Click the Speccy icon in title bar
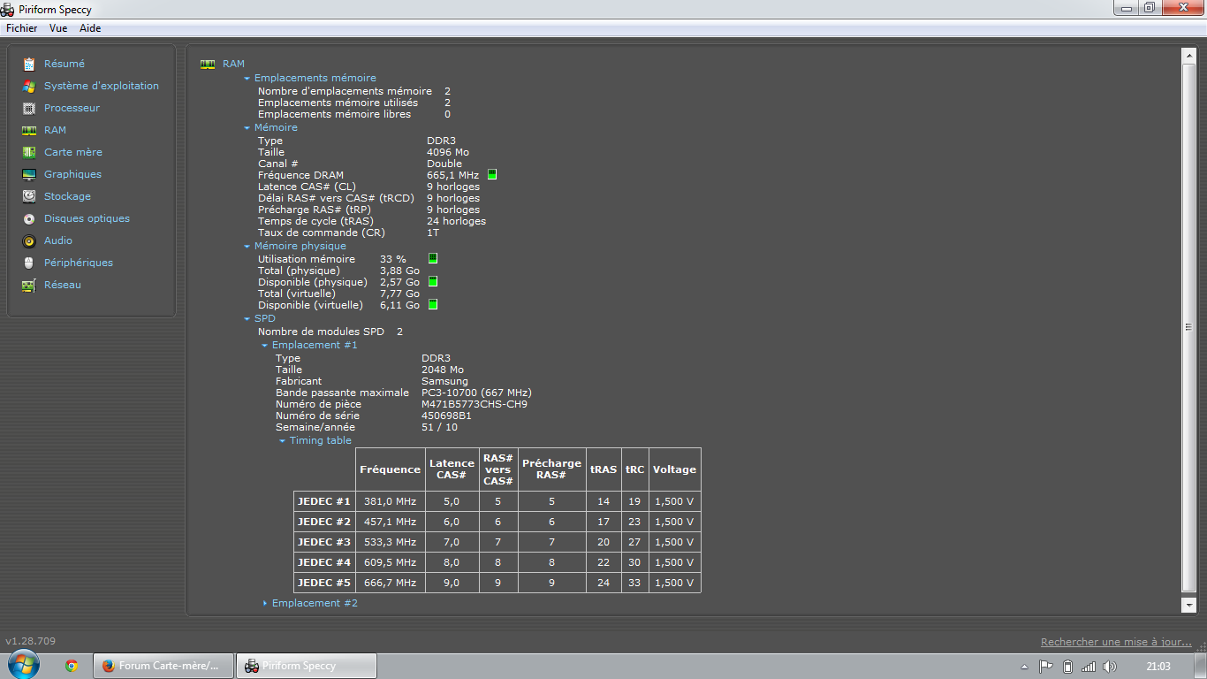1207x679 pixels. (x=9, y=9)
